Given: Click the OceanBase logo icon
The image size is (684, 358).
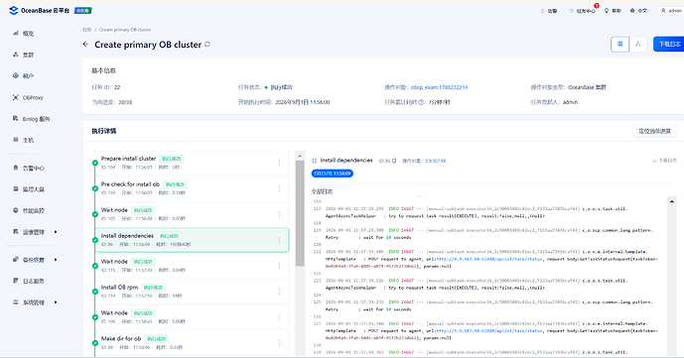Looking at the screenshot, I should pos(13,10).
